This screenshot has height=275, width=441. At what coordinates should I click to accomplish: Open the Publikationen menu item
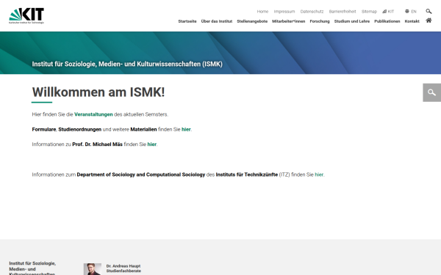tap(387, 21)
